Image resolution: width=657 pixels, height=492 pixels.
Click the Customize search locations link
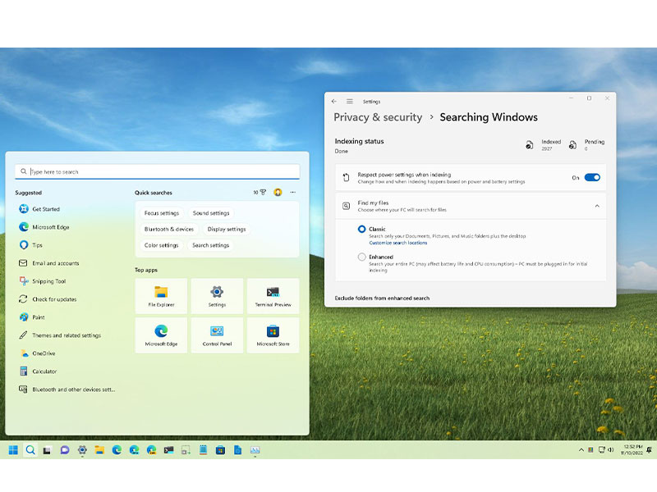(x=398, y=243)
